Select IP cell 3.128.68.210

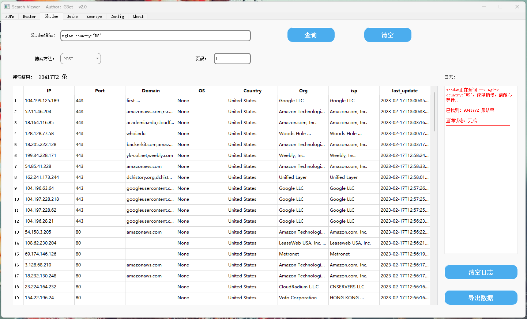click(x=49, y=265)
